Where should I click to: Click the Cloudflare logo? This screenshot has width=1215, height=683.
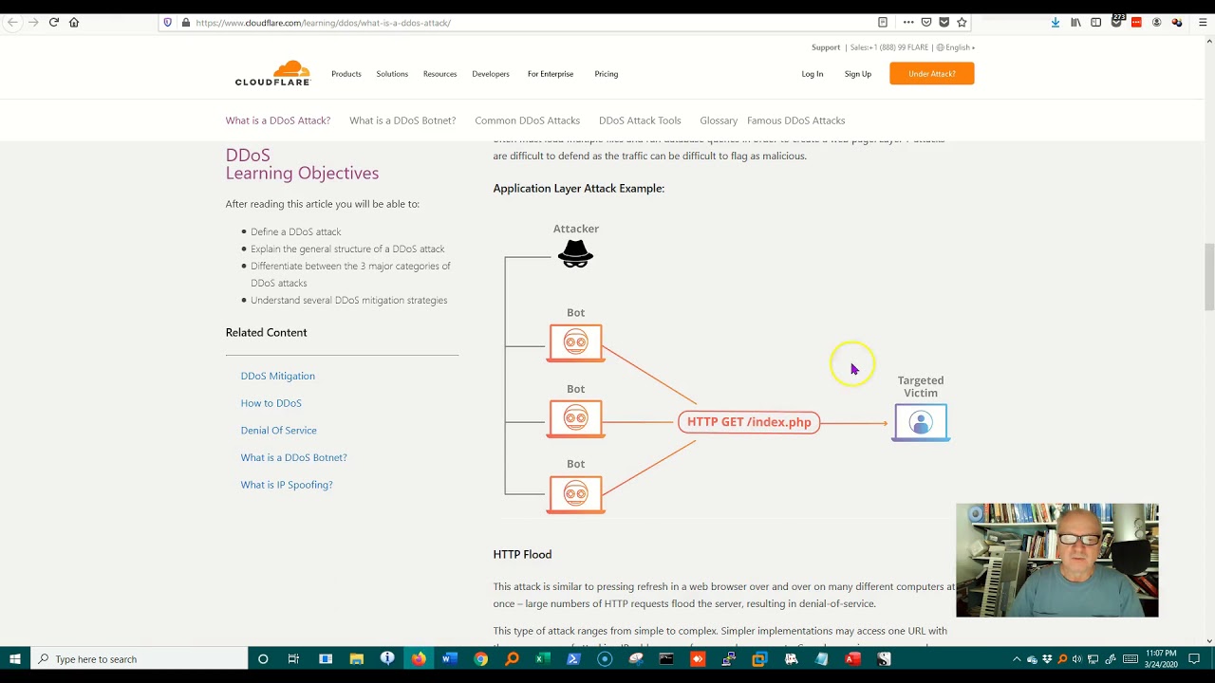pos(272,73)
